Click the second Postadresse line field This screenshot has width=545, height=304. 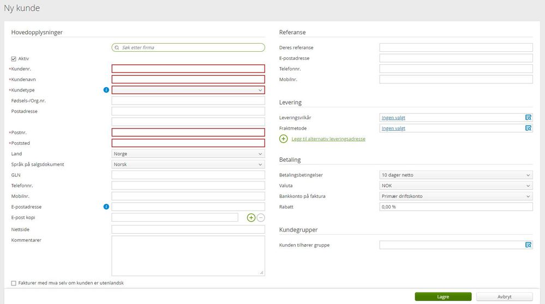188,122
